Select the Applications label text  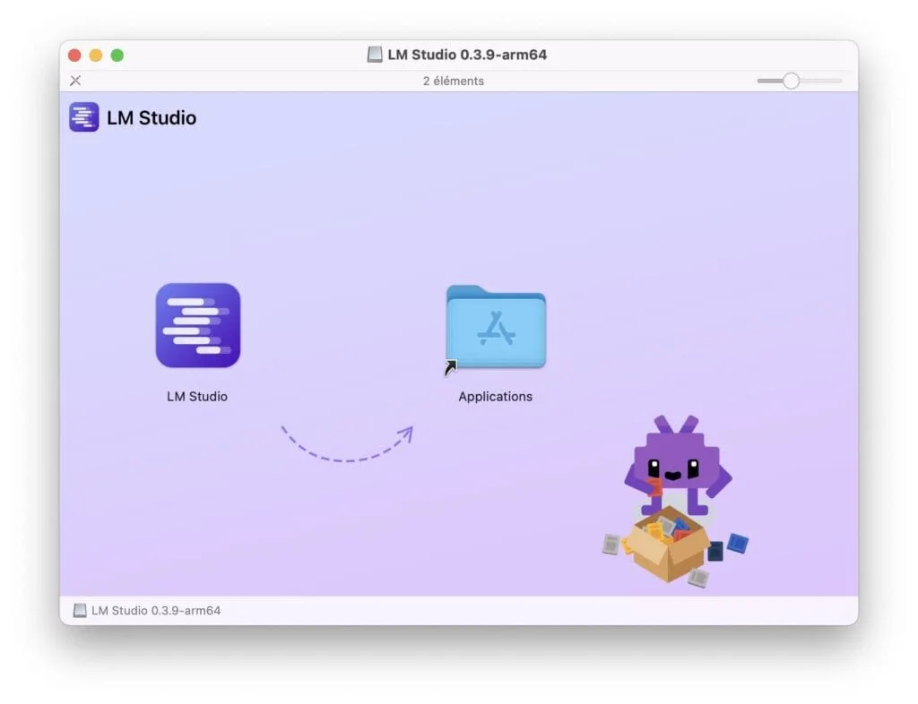click(495, 396)
